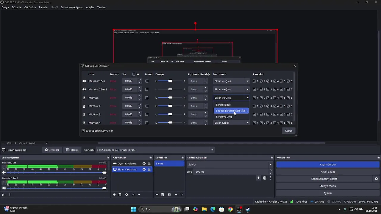Open the audio mixer footer three-dot menu

click(x=10, y=195)
